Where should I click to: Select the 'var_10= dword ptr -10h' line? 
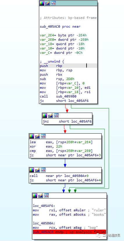pyautogui.click(x=62, y=48)
